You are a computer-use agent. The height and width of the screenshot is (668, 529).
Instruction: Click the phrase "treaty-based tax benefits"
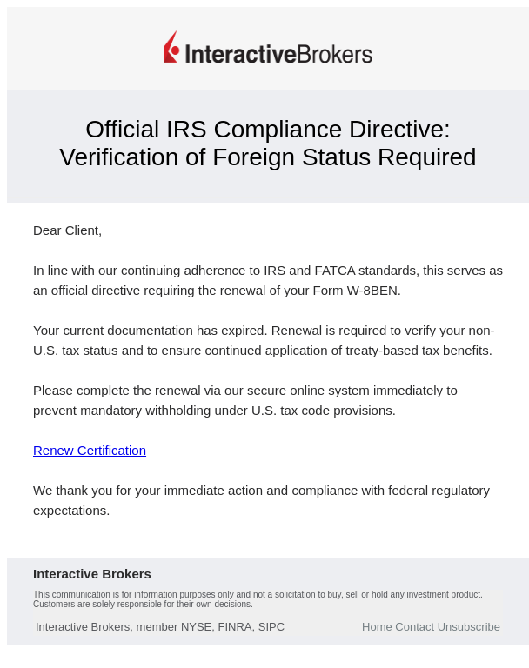pyautogui.click(x=415, y=351)
